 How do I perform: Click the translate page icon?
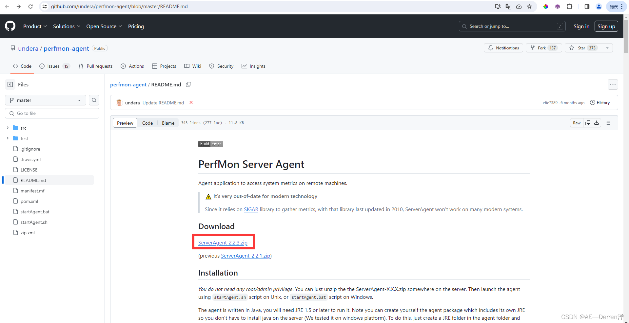[x=508, y=7]
